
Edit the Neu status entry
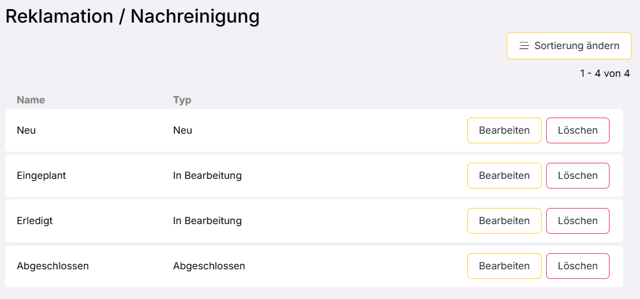(x=504, y=130)
